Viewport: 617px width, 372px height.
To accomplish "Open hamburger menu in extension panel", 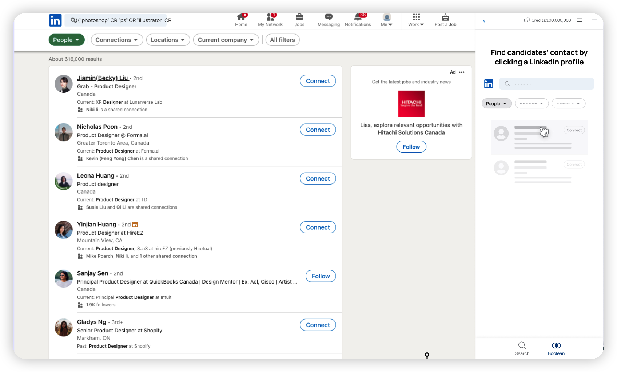I will (x=580, y=20).
